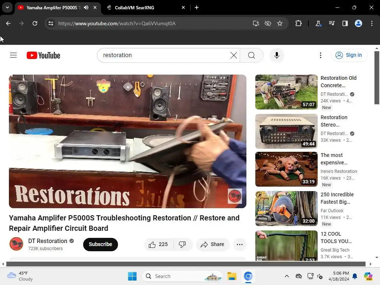Open the network display icon in tray

(x=311, y=276)
